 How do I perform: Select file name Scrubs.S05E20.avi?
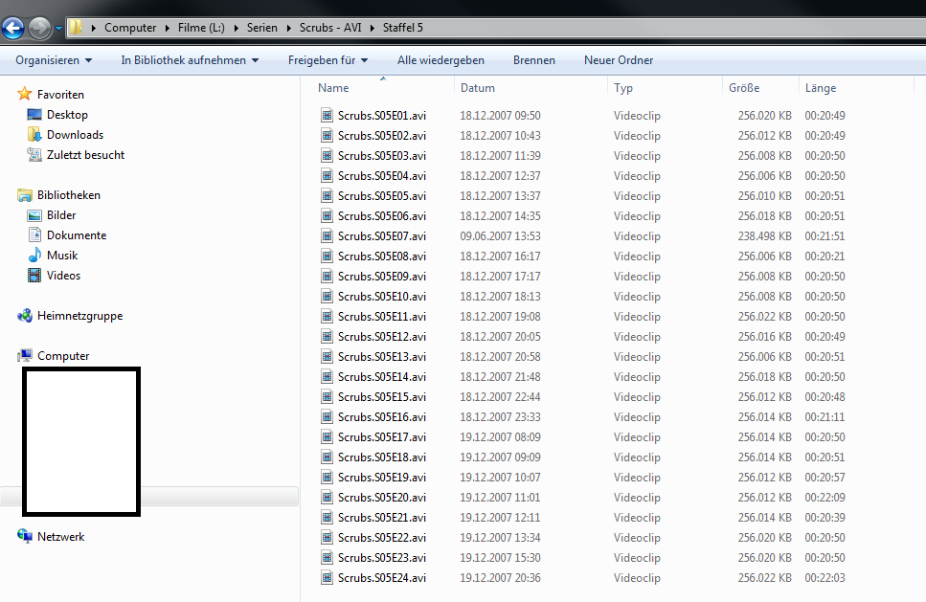(x=381, y=497)
